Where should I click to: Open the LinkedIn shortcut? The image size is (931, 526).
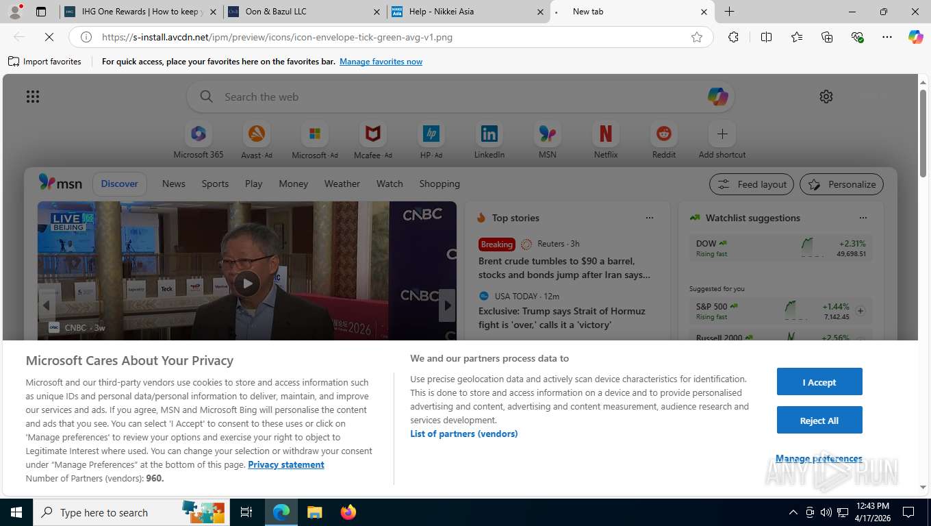pos(489,140)
